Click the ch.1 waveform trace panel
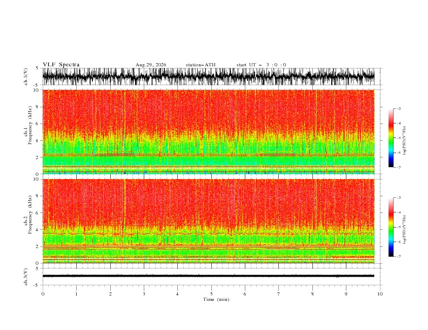 pos(209,77)
